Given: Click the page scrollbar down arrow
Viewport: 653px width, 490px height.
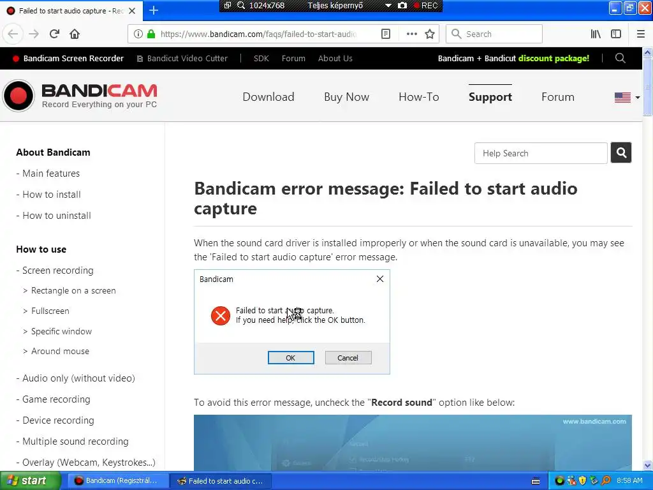Looking at the screenshot, I should (x=647, y=465).
